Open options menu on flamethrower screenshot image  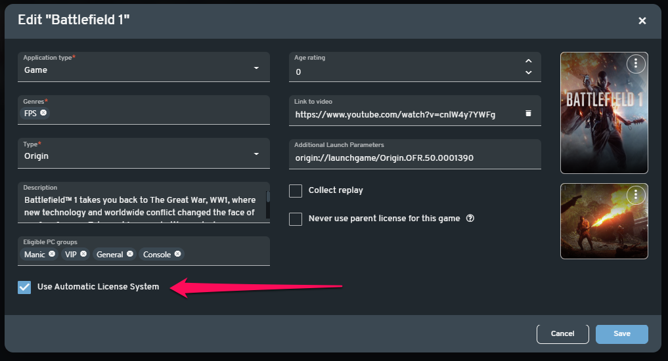pos(636,195)
